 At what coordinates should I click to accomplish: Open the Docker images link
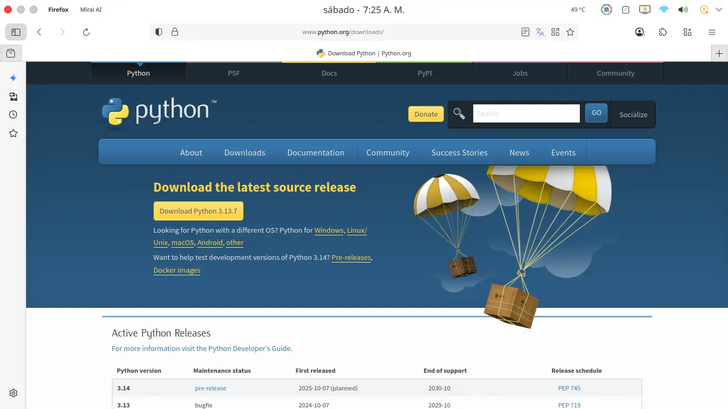click(x=177, y=271)
